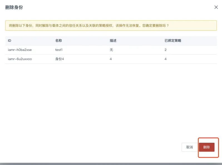The image size is (222, 165).
Task: Click the ID column header
Action: (9, 41)
